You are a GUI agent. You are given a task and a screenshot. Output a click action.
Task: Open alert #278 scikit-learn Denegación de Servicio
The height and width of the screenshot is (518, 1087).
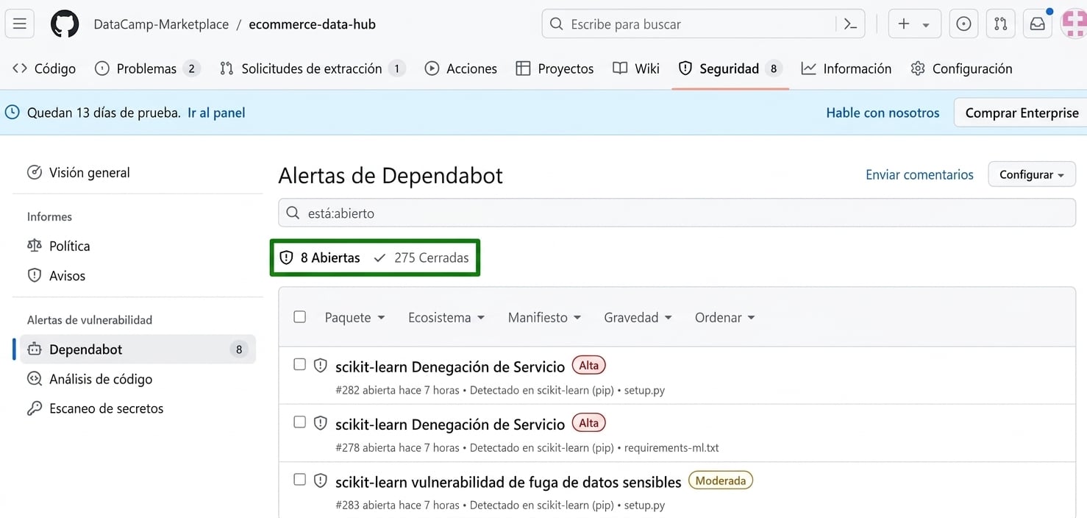click(x=450, y=425)
